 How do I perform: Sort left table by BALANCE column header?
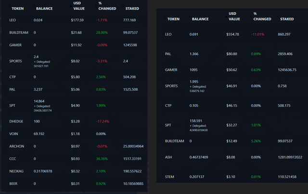pos(44,9)
